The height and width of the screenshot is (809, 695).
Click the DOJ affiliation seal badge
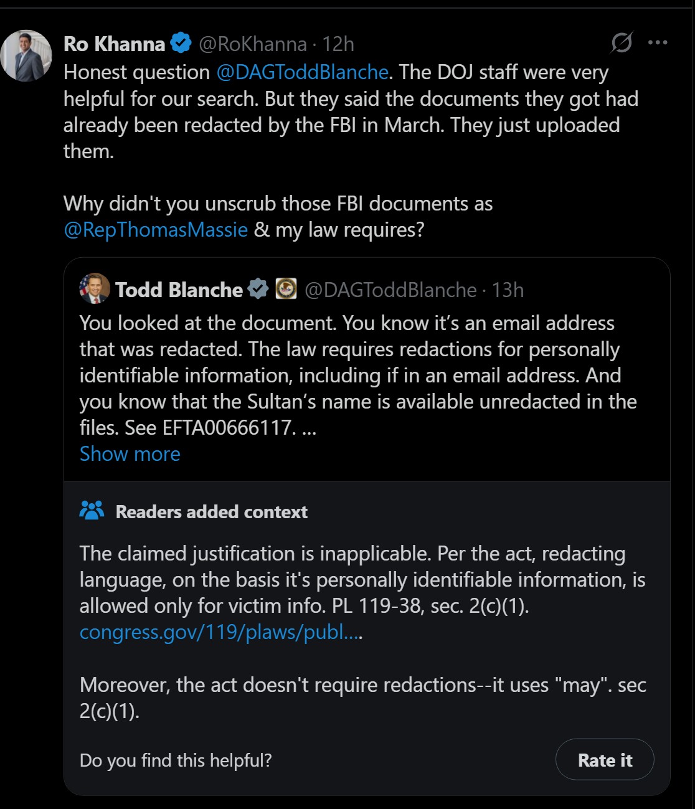coord(286,289)
